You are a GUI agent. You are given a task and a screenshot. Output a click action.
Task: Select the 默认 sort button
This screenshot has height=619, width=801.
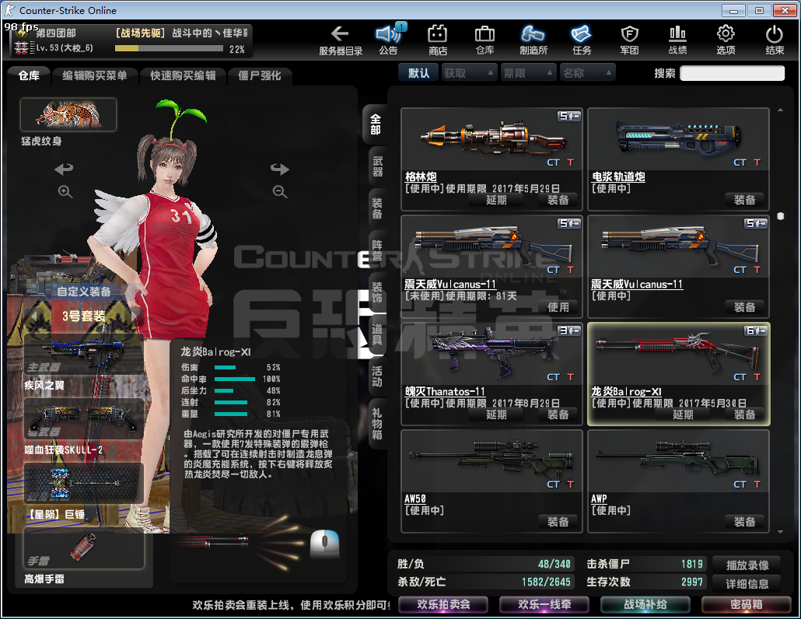[418, 74]
